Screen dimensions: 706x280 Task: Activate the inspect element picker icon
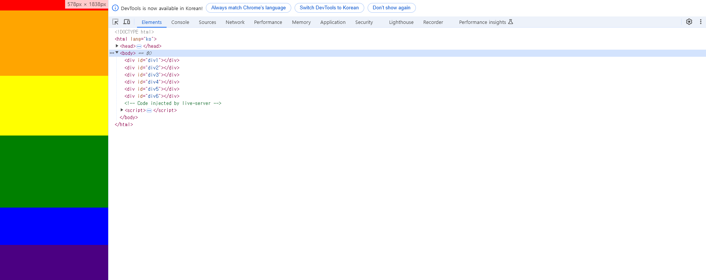[x=115, y=22]
